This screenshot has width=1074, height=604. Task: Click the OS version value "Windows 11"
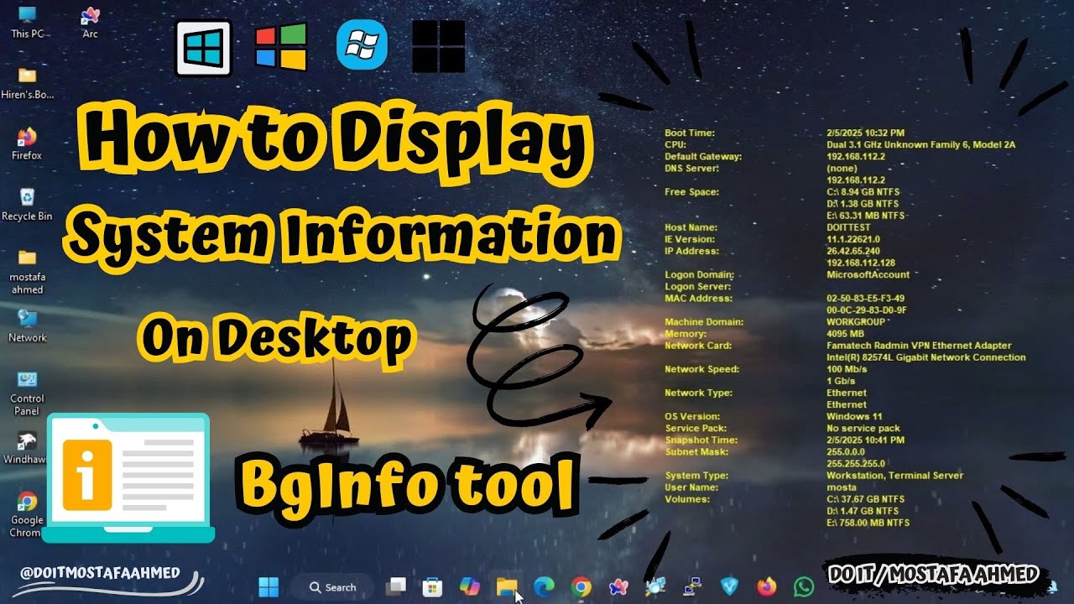[854, 416]
